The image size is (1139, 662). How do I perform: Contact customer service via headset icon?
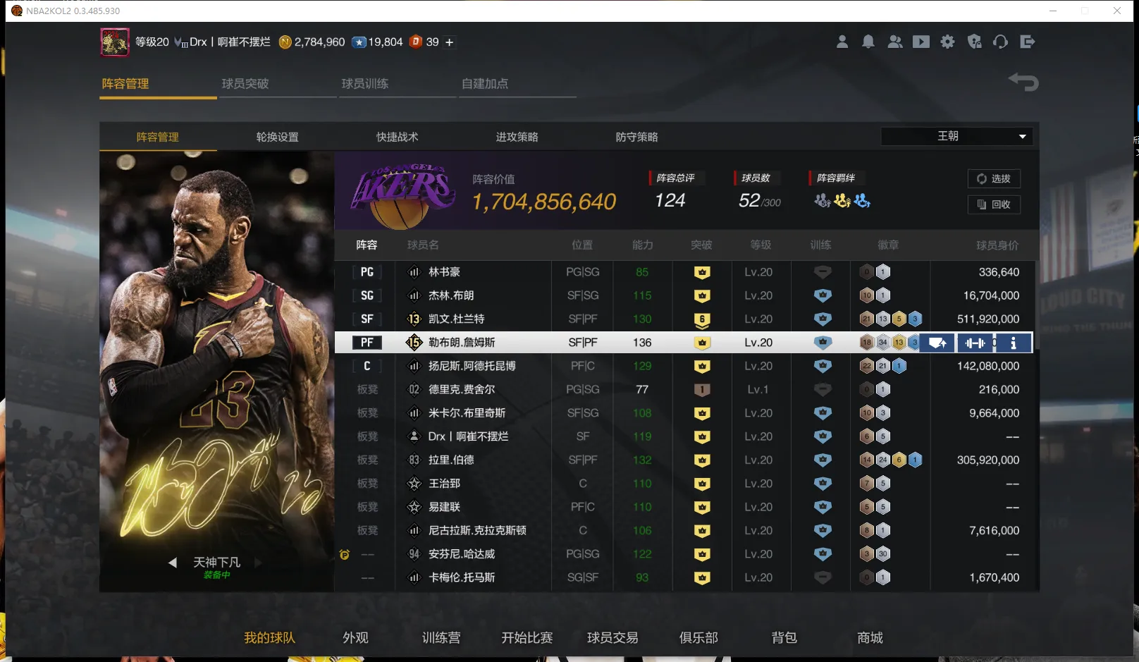coord(1001,42)
